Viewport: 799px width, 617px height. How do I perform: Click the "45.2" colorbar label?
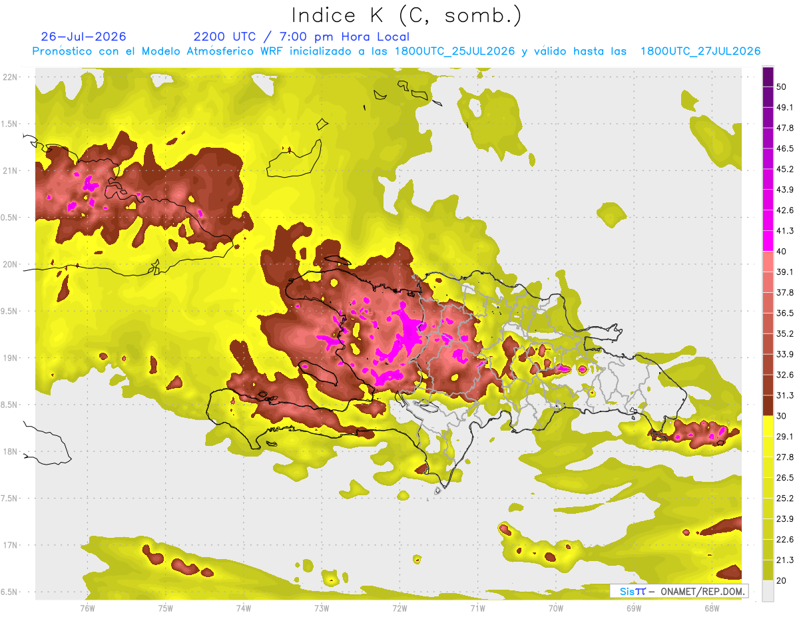[x=785, y=169]
